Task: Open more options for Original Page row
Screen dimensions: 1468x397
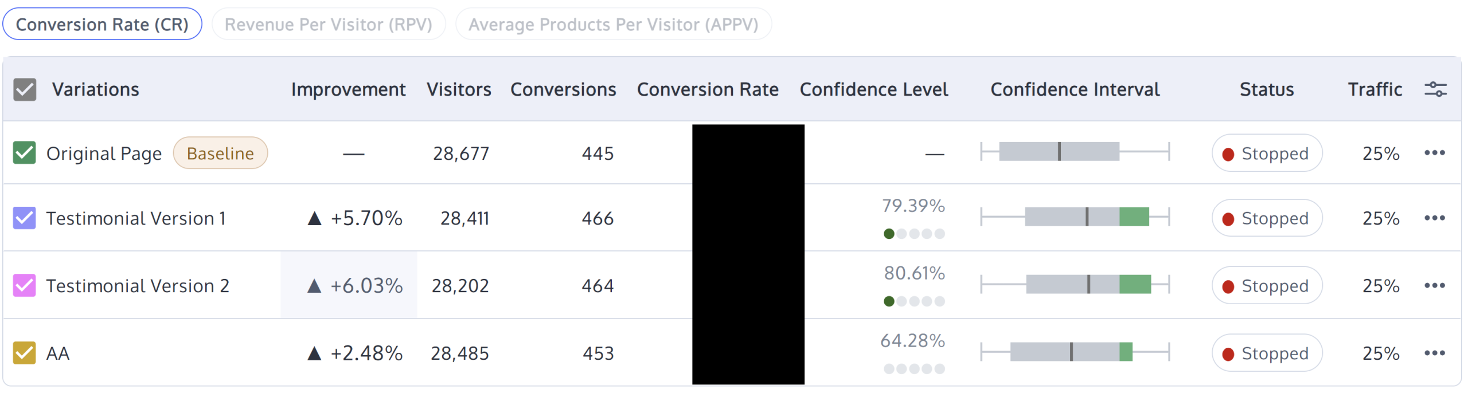Action: pyautogui.click(x=1434, y=153)
